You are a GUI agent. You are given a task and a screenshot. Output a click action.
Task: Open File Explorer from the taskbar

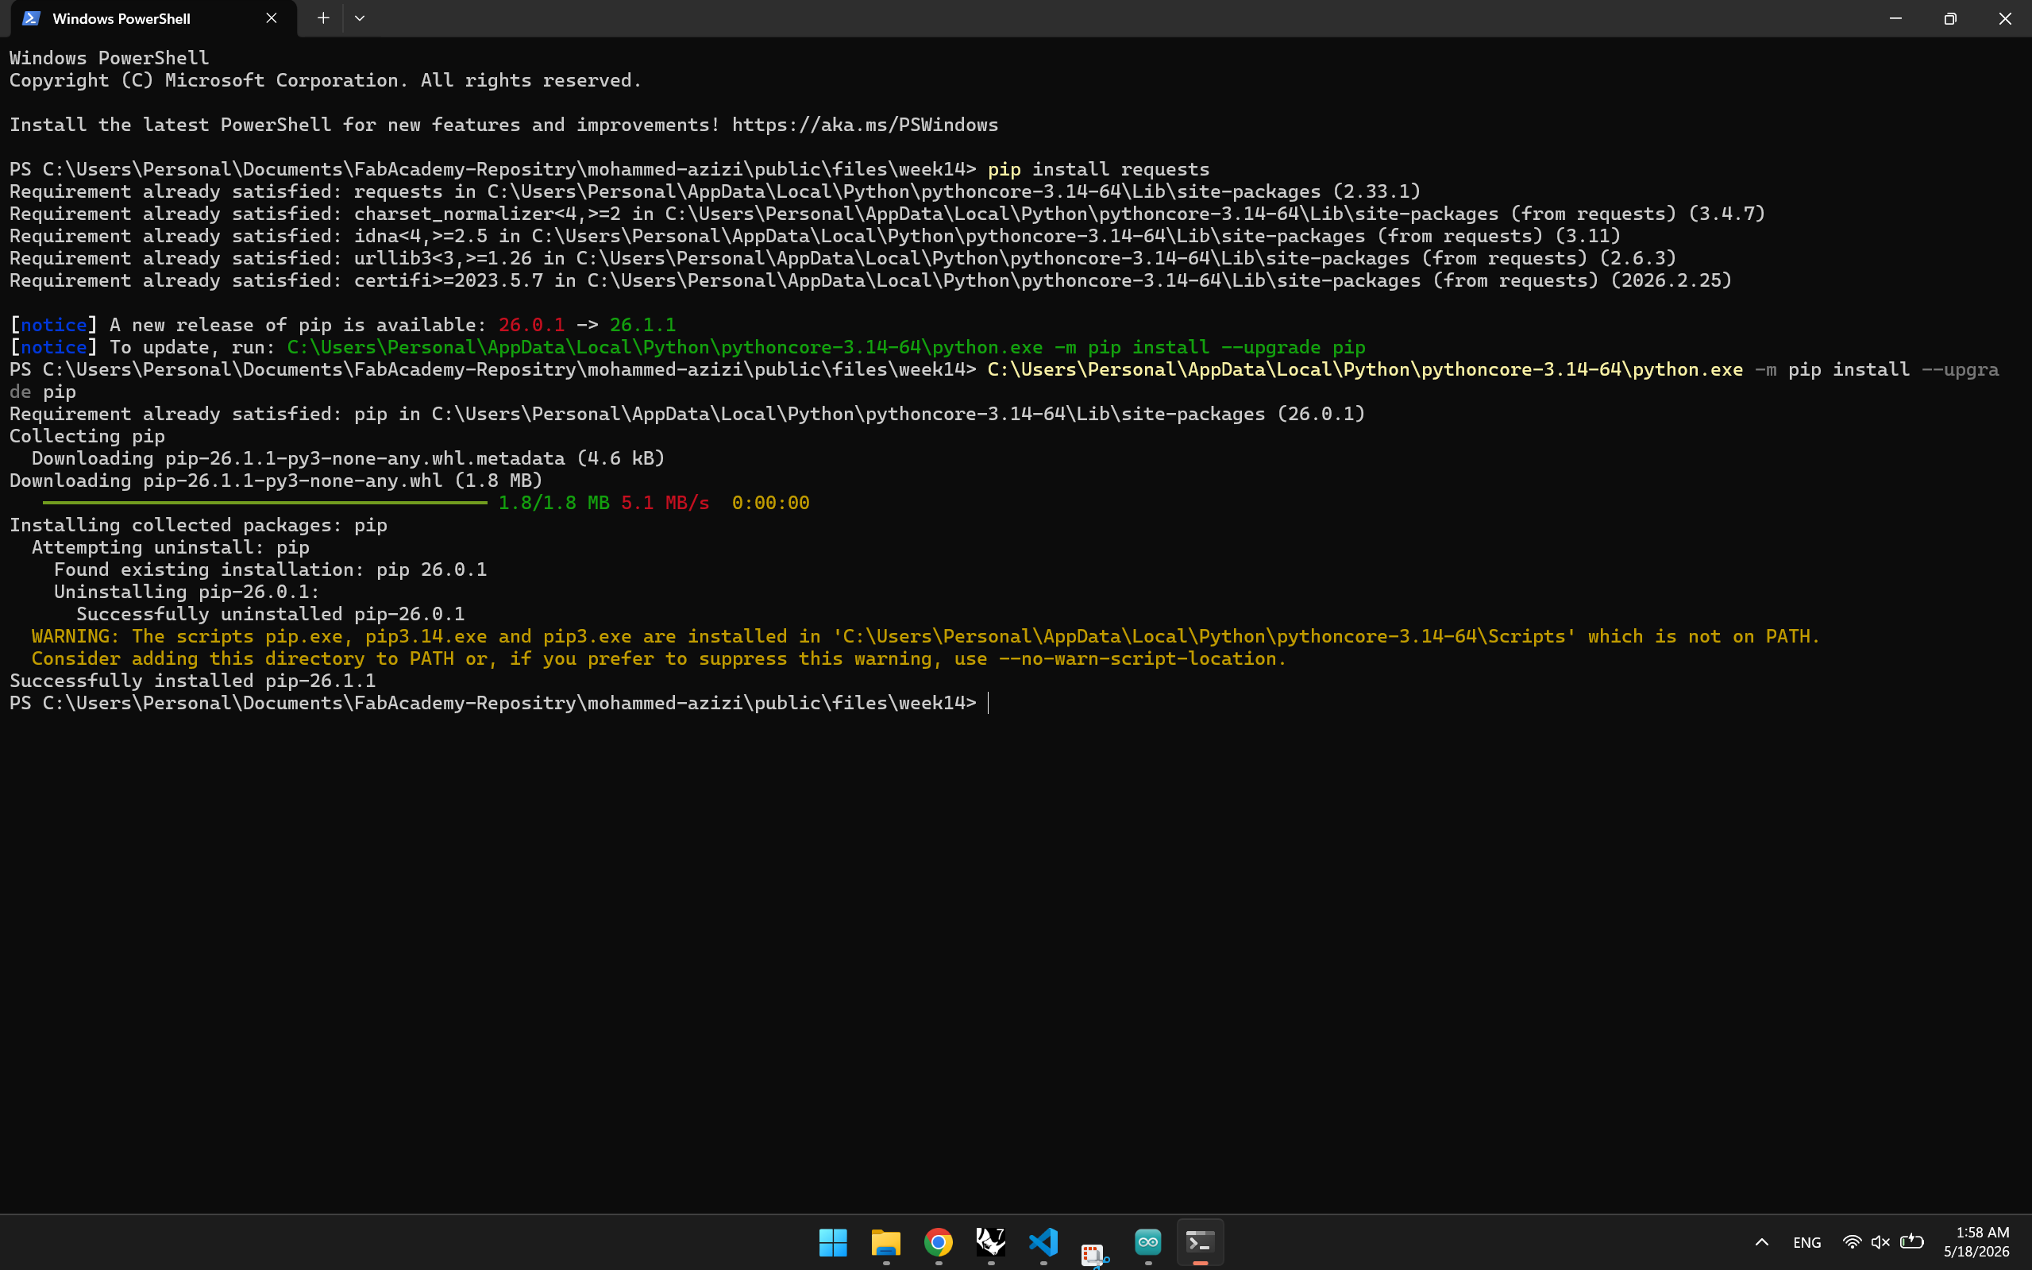886,1241
